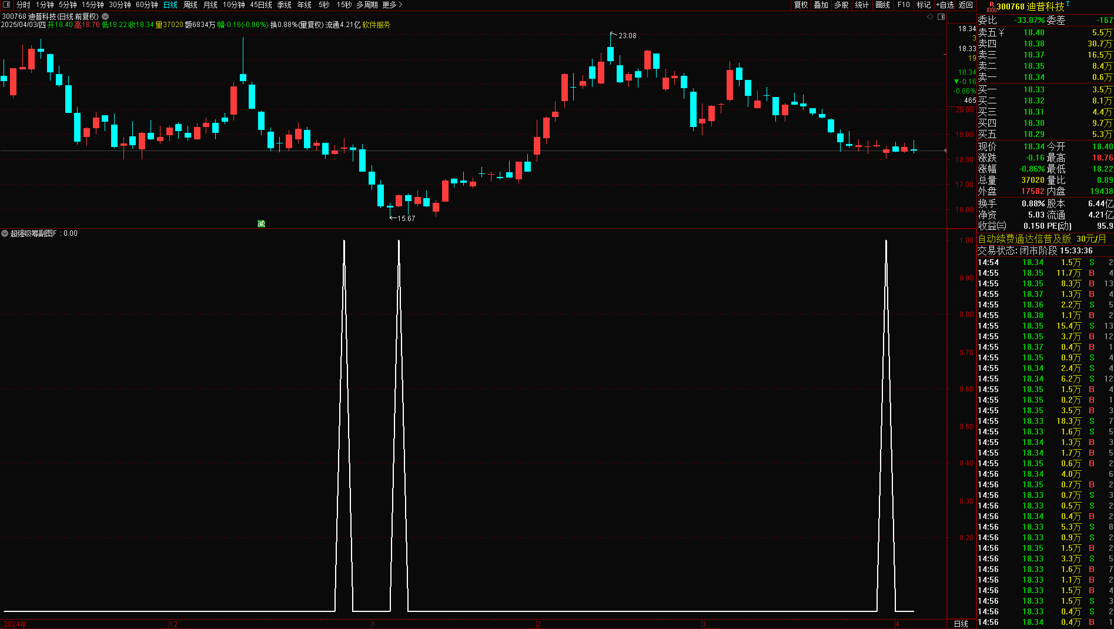Click the diamond marker icon above the chart
1114x629 pixels.
(930, 17)
